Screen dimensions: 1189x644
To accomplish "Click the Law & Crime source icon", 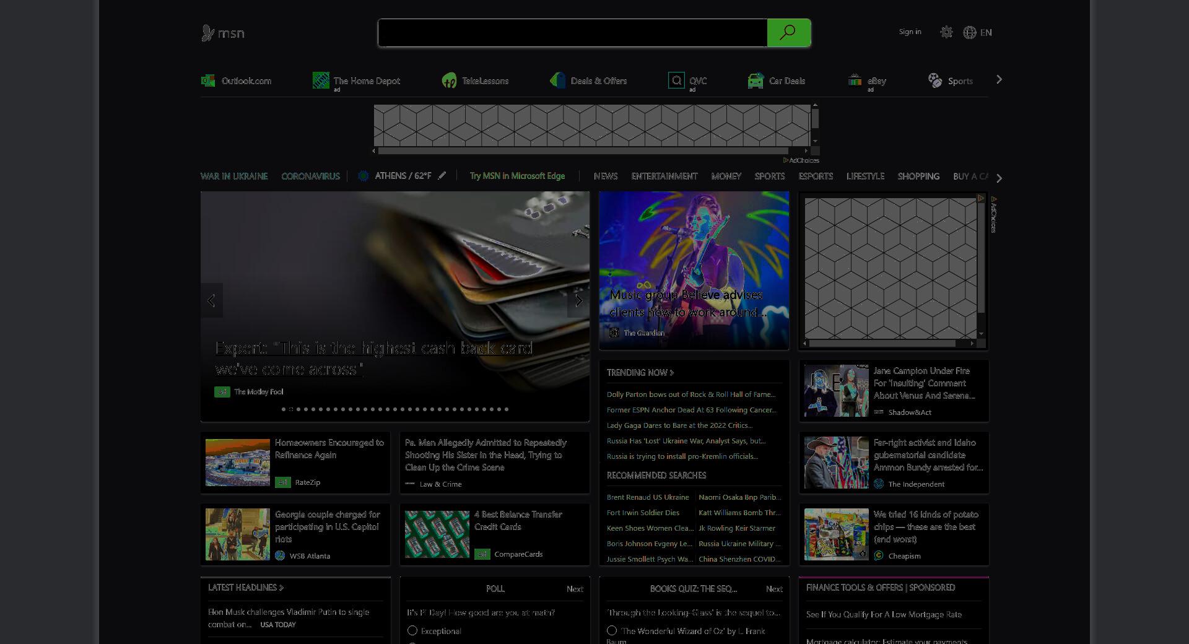I will [x=410, y=484].
